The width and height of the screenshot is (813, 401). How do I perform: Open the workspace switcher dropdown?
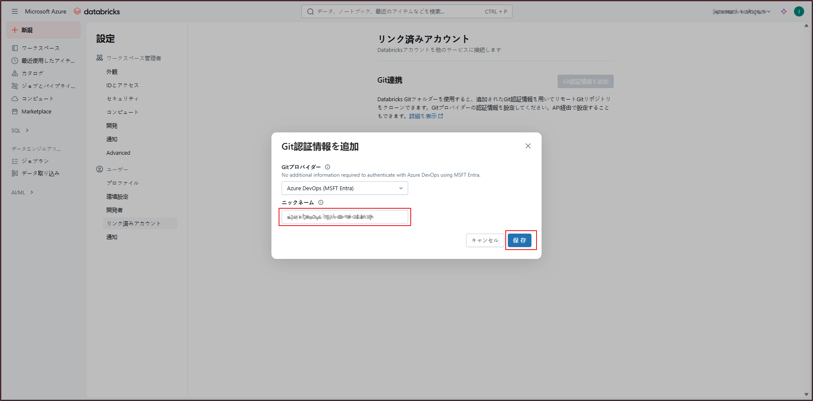742,11
